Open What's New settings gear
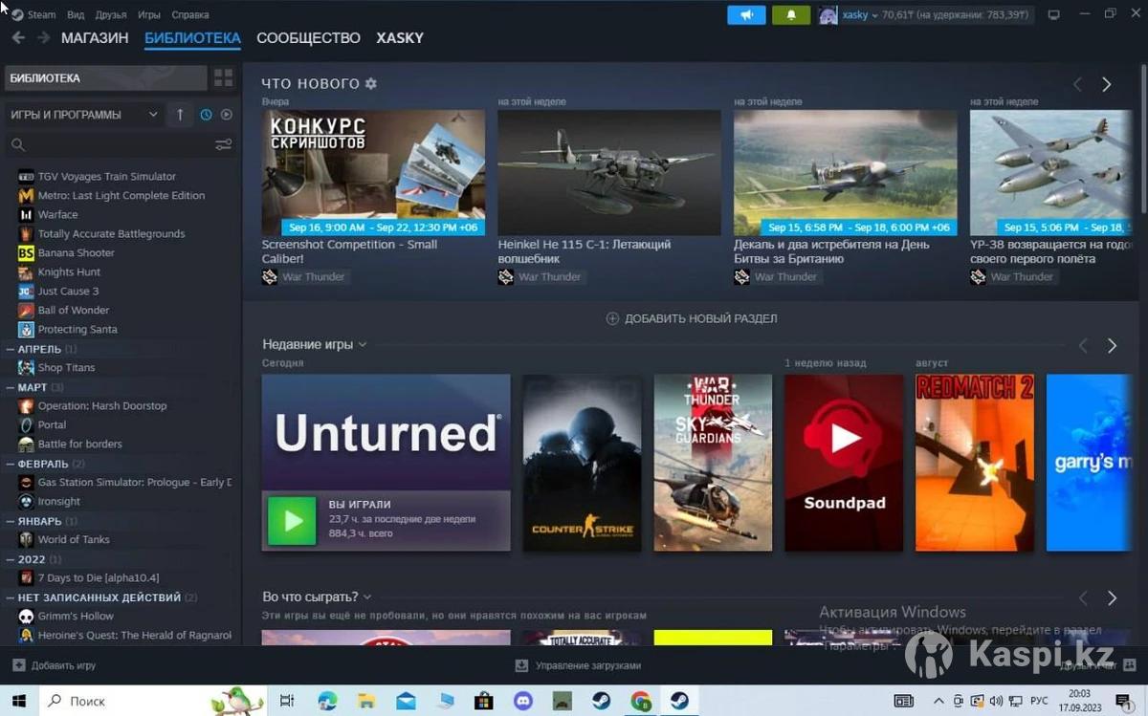 [371, 84]
